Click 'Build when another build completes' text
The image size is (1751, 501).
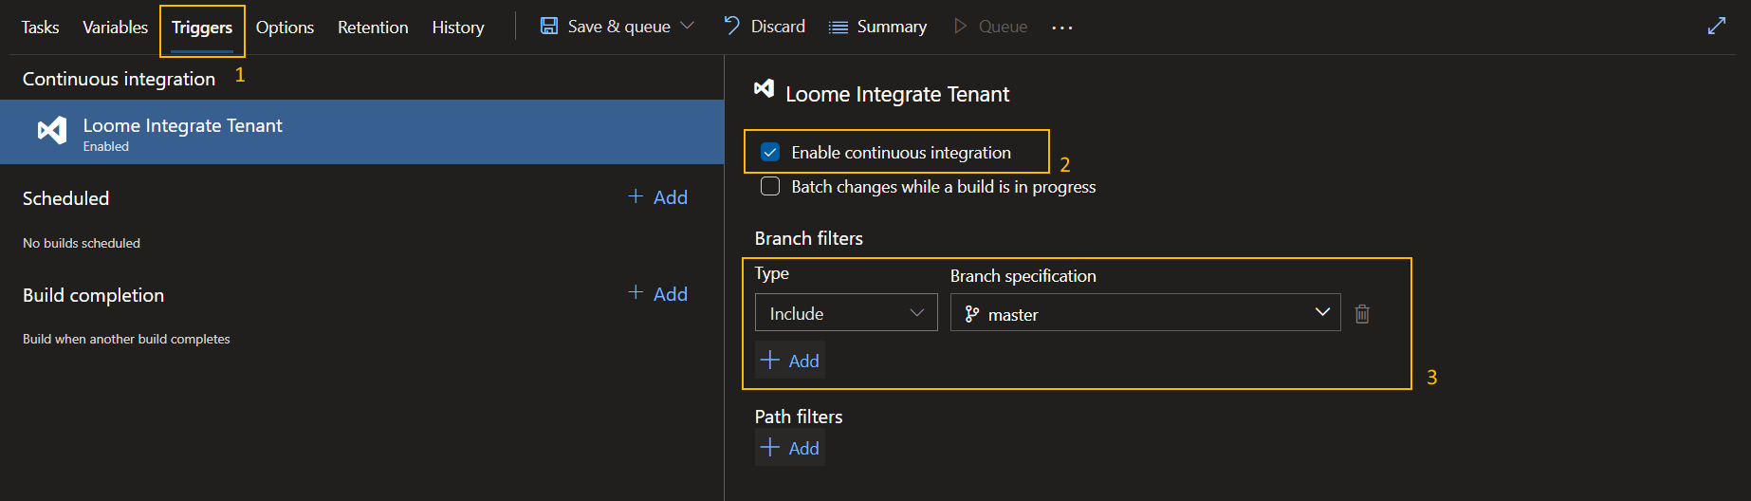126,339
